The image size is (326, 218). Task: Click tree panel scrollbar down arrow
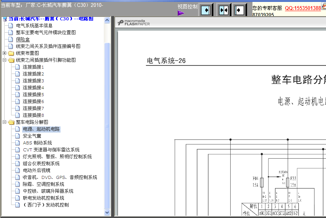tap(107, 212)
